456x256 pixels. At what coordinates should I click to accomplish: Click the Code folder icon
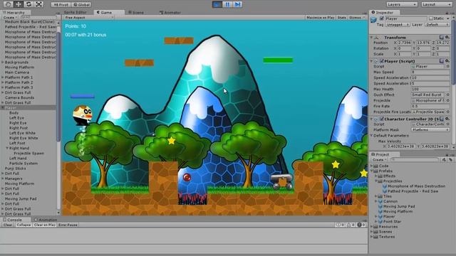click(x=375, y=166)
